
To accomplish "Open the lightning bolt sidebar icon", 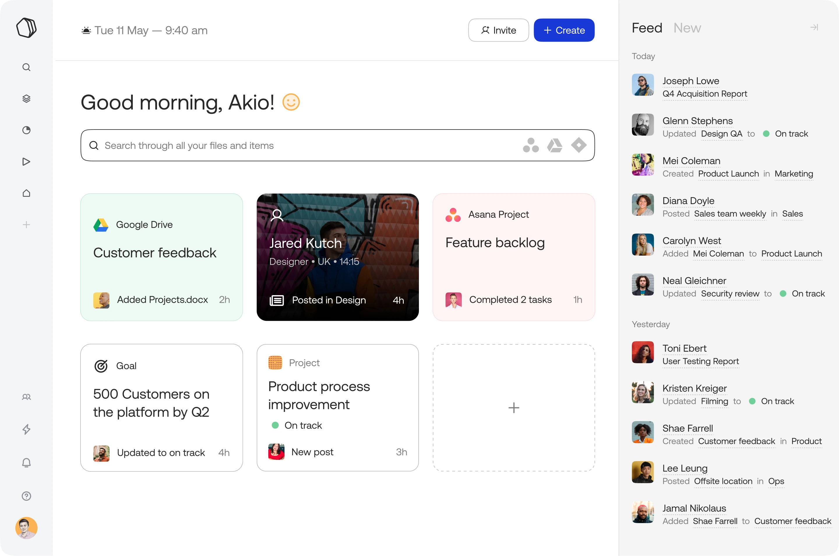I will (26, 429).
